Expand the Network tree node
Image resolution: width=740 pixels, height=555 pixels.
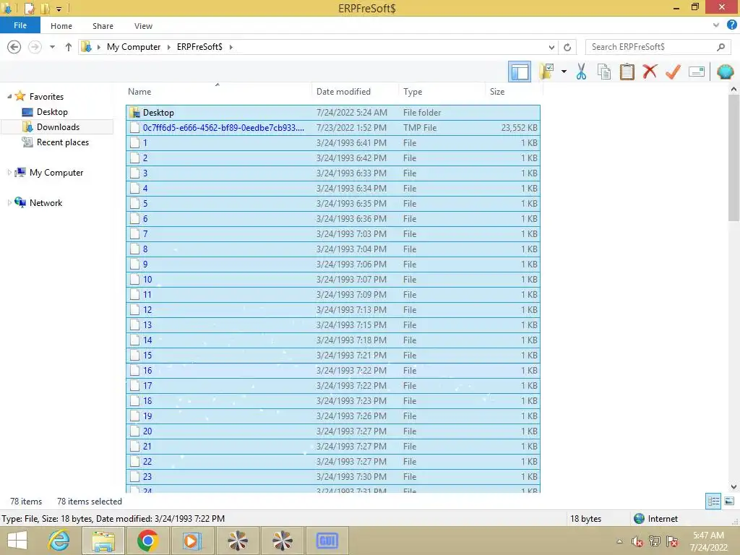click(9, 202)
